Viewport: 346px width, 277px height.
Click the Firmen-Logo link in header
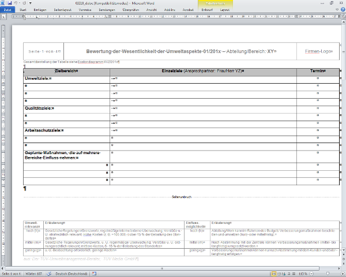(x=317, y=51)
